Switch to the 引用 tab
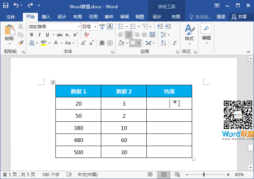 point(93,17)
